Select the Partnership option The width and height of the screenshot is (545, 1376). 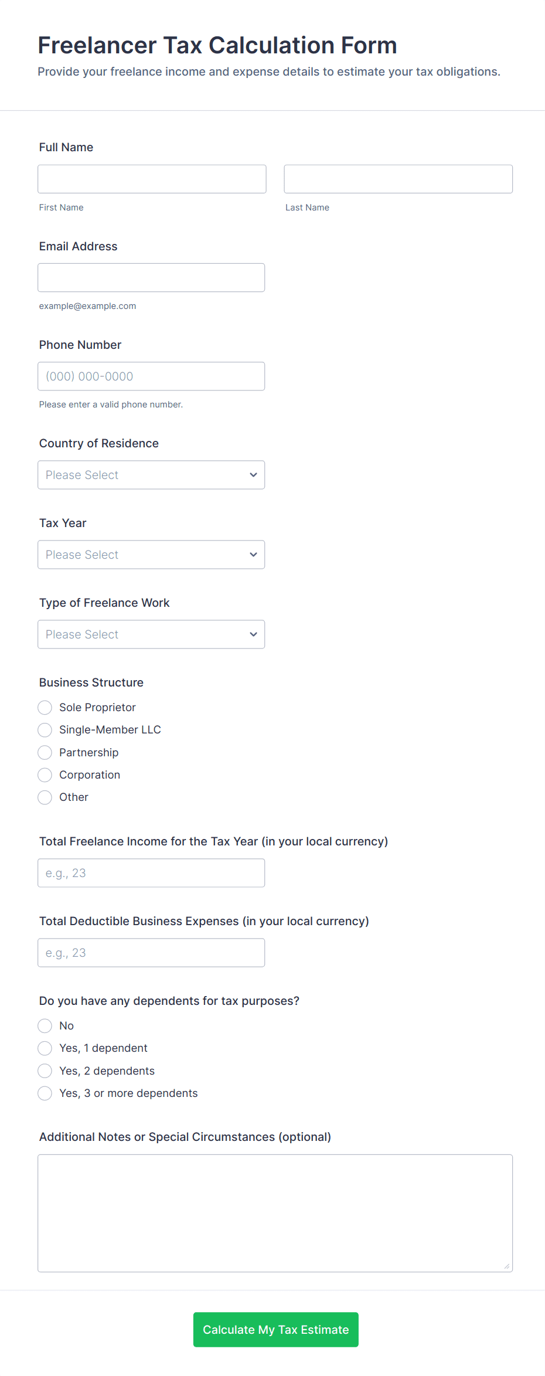click(45, 752)
